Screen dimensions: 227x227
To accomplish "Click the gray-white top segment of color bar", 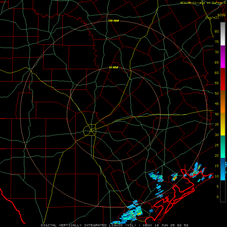I will (223, 34).
